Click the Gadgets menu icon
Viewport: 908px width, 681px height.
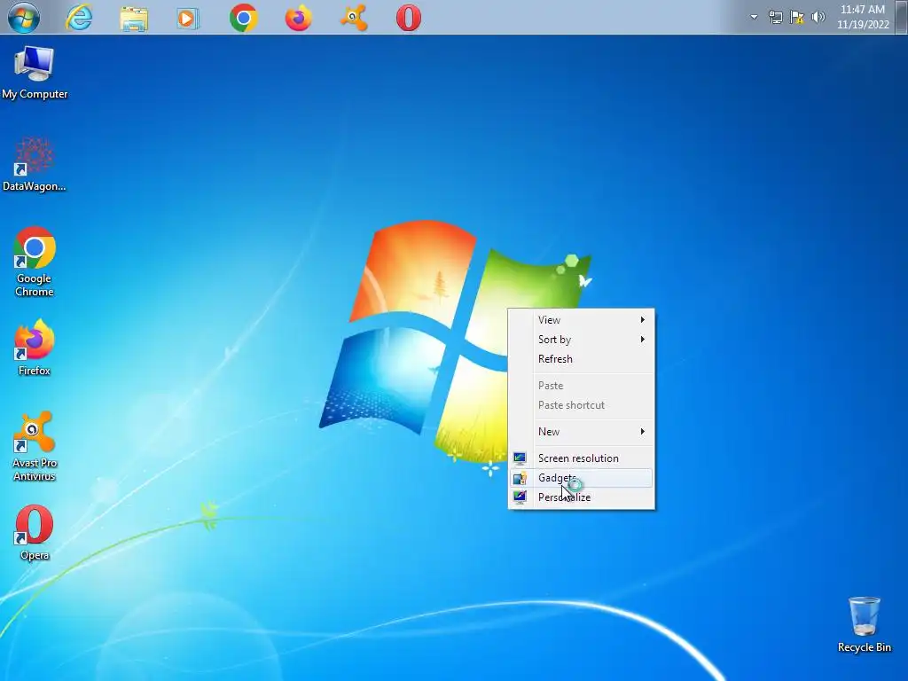[520, 478]
